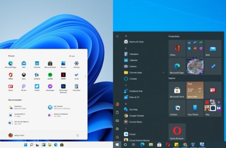Open Cortana in Windows 10 app list
This screenshot has height=148, width=226.
(130, 79)
